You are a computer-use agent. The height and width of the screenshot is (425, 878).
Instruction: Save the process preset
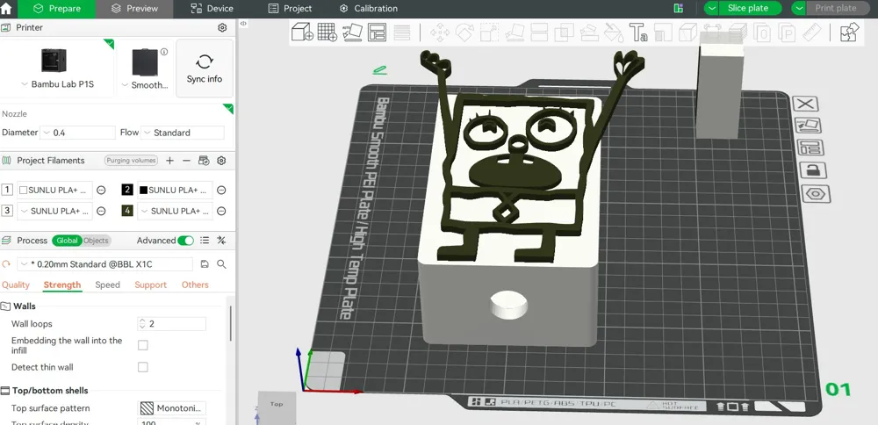pos(205,264)
